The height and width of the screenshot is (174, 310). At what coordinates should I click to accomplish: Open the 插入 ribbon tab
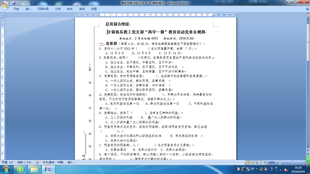[28, 8]
